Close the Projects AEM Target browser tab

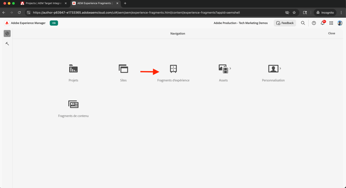pos(66,3)
